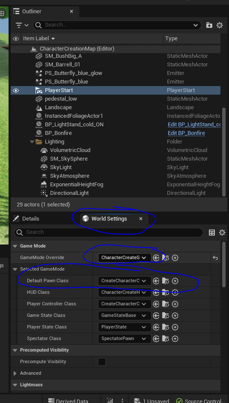Open the Edit BP_Bonfire blueprint link

(186, 133)
